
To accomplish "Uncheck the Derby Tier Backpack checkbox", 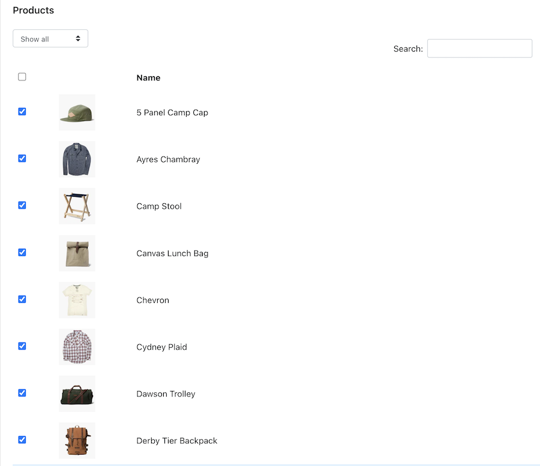I will pyautogui.click(x=22, y=440).
